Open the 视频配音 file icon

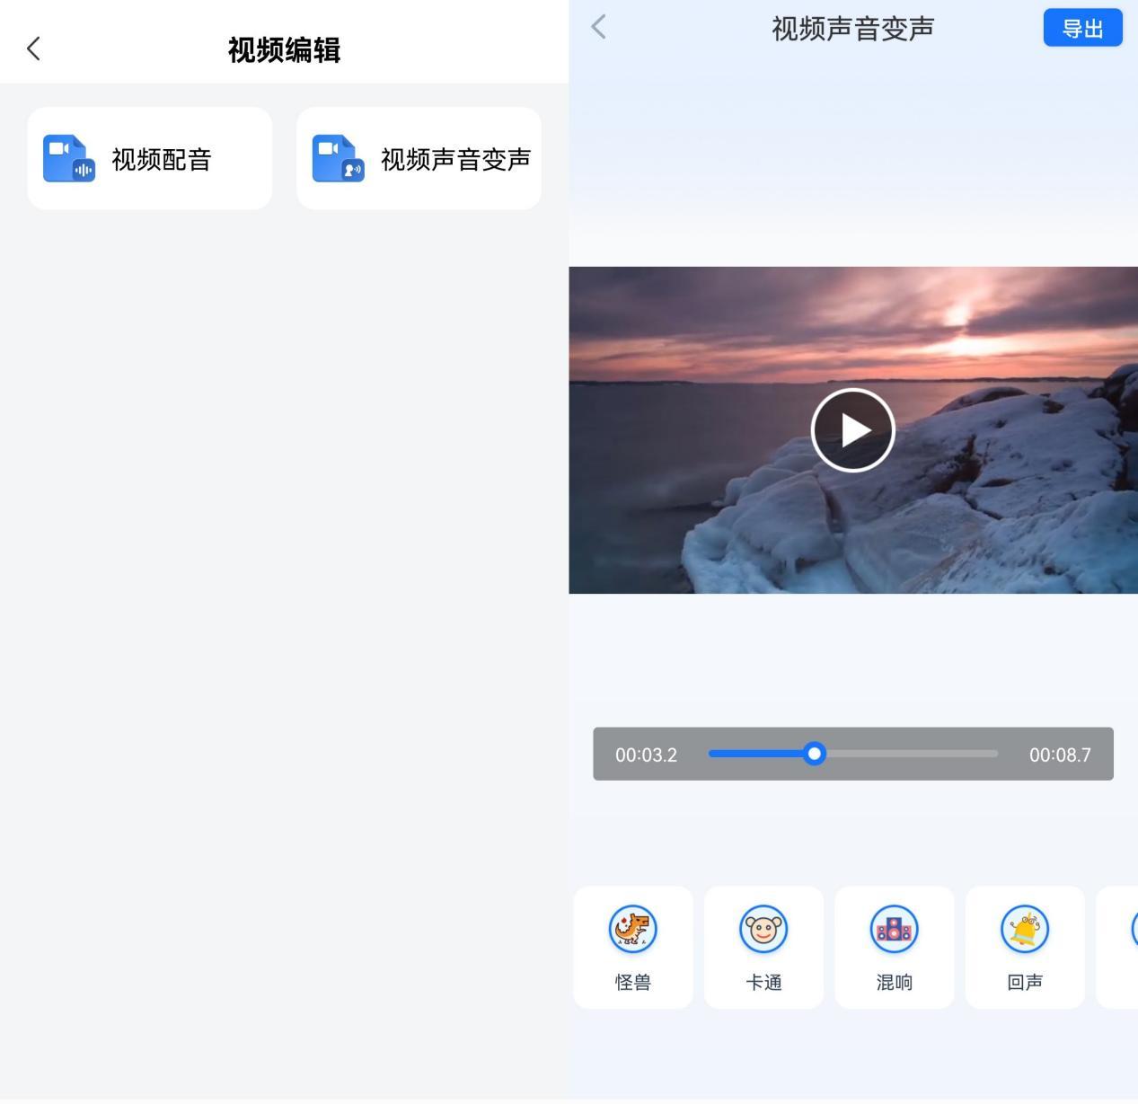(69, 159)
